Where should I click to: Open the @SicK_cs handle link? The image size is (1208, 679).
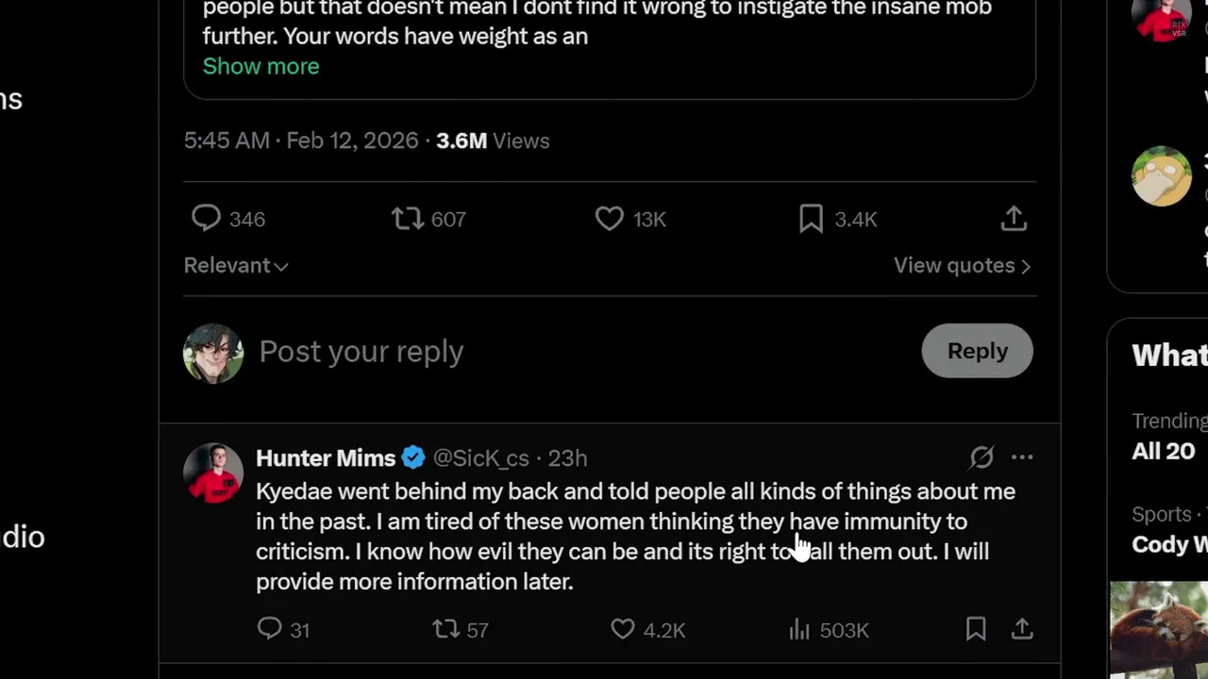coord(480,458)
